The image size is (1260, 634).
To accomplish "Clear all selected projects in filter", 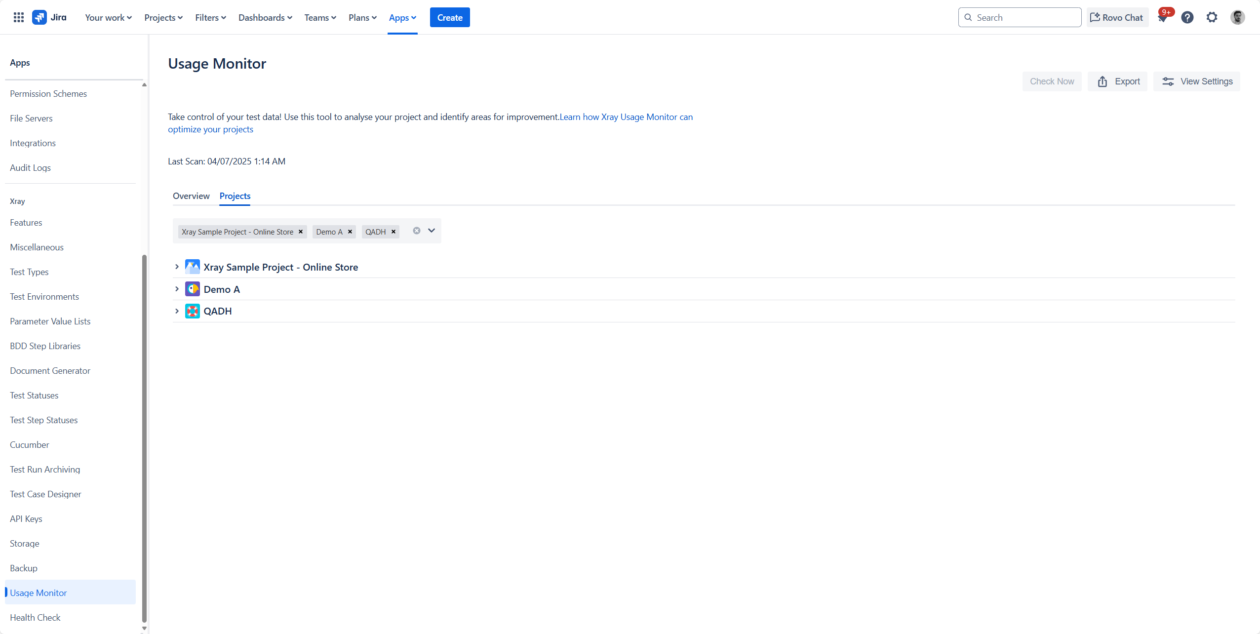I will pos(417,231).
